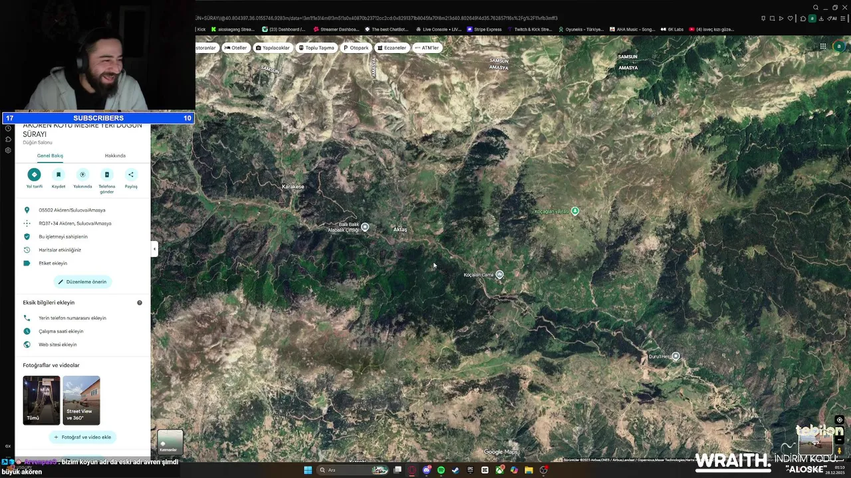Click Bu işletmeyi sahiplenin claim business

click(82, 236)
